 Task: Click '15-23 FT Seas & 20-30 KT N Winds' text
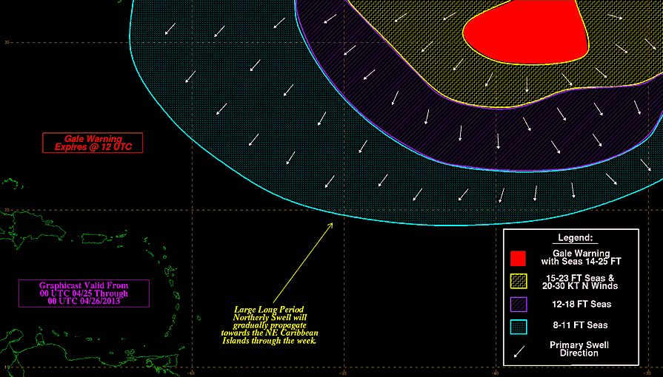point(580,282)
